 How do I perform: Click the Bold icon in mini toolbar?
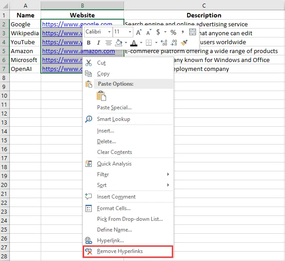pyautogui.click(x=89, y=43)
